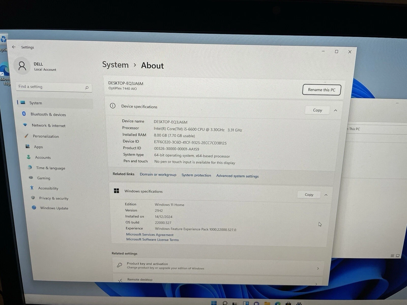The height and width of the screenshot is (305, 407).
Task: Open Time & language settings
Action: (x=50, y=168)
